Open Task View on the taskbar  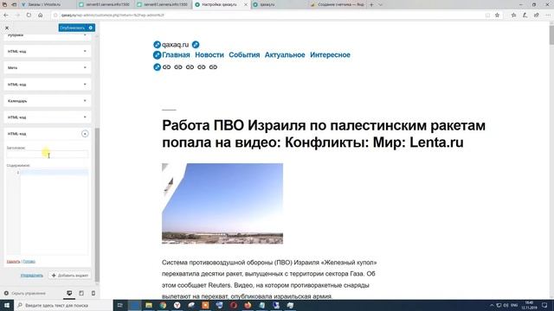pos(120,305)
